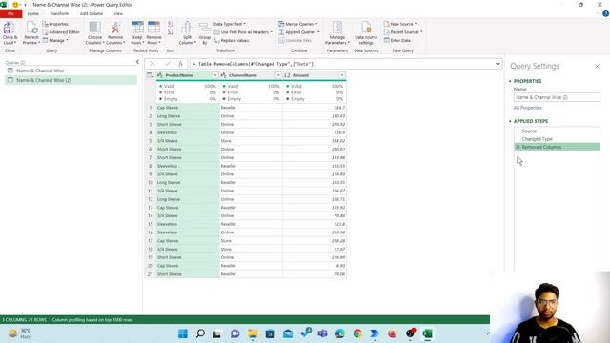Screen dimensions: 610x343
Task: Open the Amount column filter dropdown
Action: pos(342,75)
